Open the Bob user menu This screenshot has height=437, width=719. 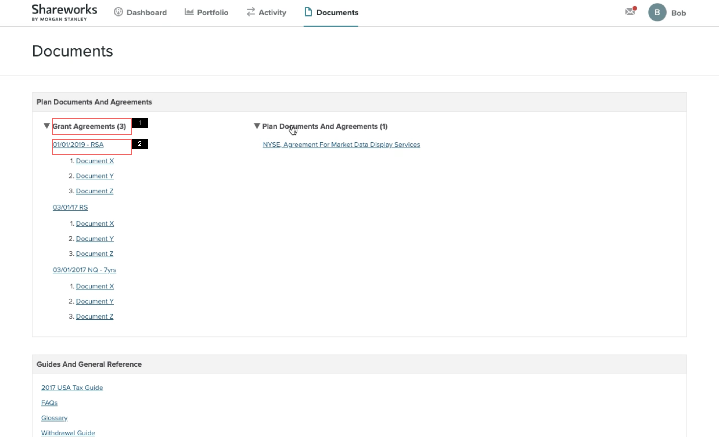(678, 13)
